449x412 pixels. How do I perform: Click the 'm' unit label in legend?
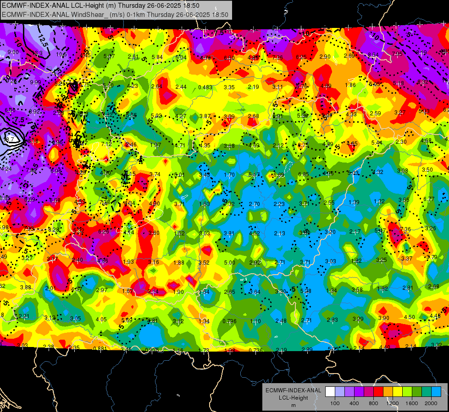pyautogui.click(x=294, y=406)
